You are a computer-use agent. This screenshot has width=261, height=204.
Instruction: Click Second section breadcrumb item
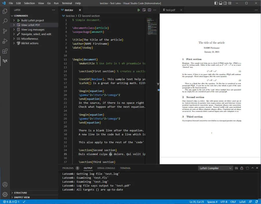91,16
